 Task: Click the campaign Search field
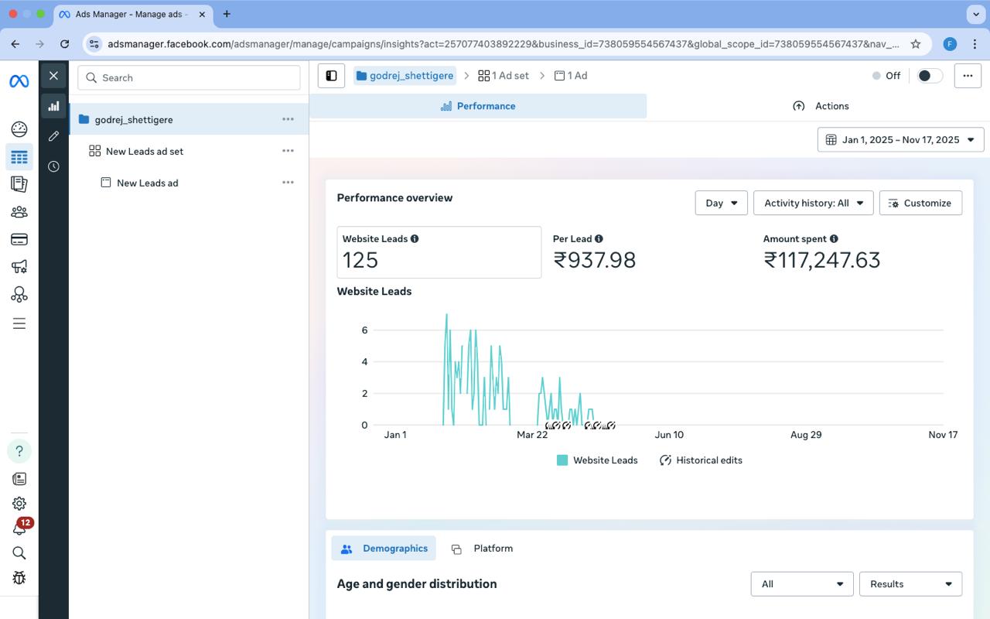click(x=189, y=77)
